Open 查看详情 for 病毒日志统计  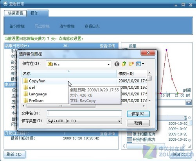(107, 46)
